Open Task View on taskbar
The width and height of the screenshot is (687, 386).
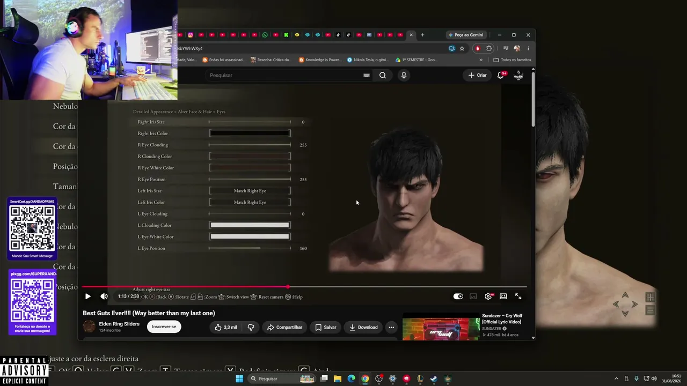tap(324, 378)
